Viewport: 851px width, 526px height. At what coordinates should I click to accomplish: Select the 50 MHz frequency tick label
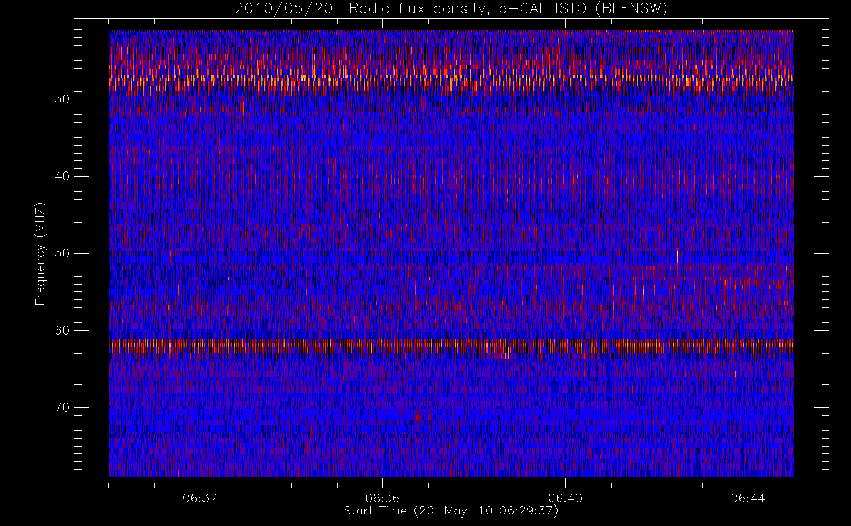click(62, 254)
